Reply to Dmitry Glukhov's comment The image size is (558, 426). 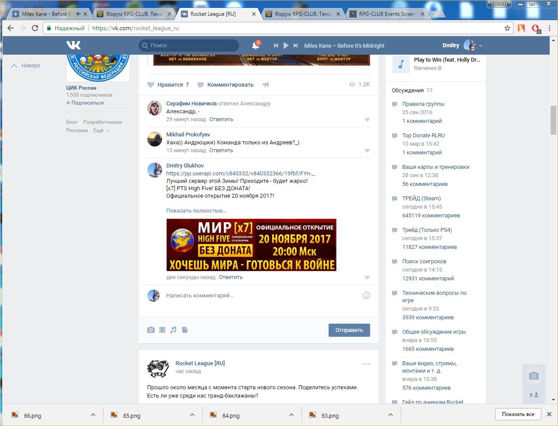point(231,277)
